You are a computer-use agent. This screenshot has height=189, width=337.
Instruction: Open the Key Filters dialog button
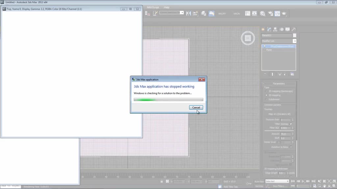point(279,186)
